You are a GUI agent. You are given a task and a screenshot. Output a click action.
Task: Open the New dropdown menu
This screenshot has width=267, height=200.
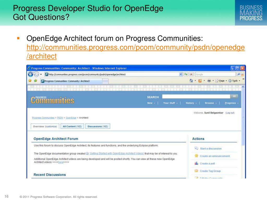point(151,103)
